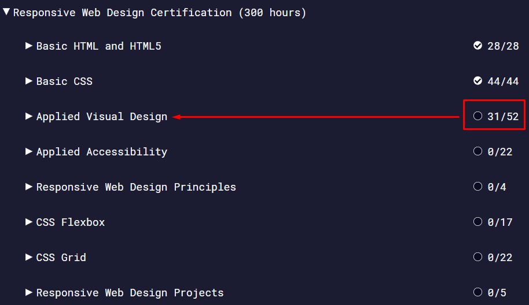Expand the CSS Flexbox triangle
Screen dimensions: 529x305
29,222
